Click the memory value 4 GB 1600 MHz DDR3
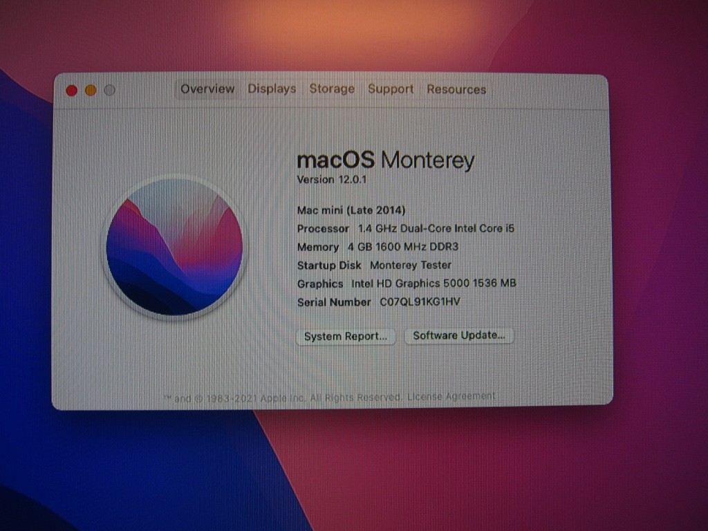This screenshot has height=531, width=708. pos(403,247)
